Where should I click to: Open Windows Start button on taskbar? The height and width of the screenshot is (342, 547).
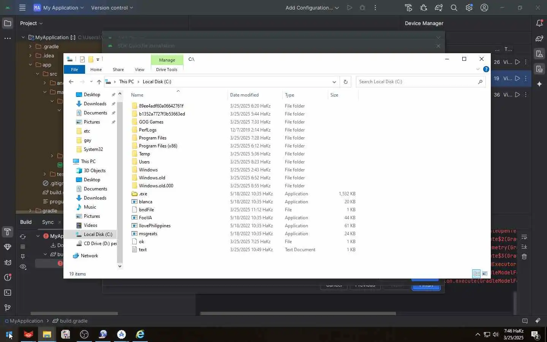click(x=9, y=334)
